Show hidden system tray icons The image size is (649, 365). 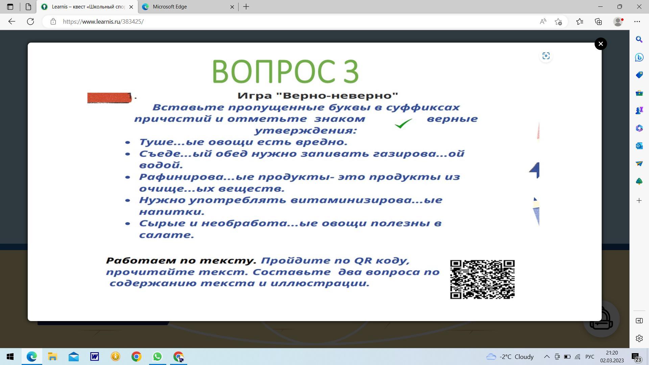(547, 357)
